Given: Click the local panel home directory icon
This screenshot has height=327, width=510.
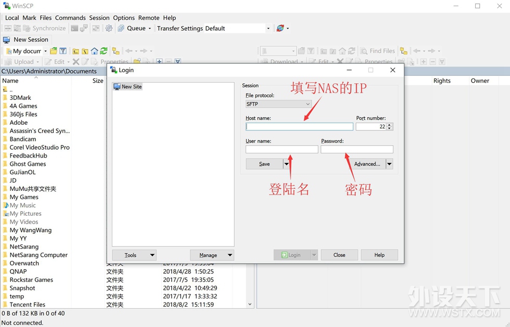Looking at the screenshot, I should coord(94,51).
